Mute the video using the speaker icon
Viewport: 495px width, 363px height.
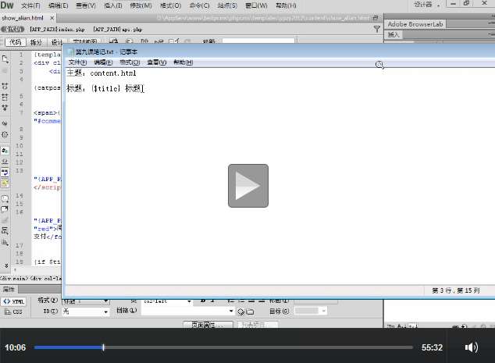(x=471, y=347)
